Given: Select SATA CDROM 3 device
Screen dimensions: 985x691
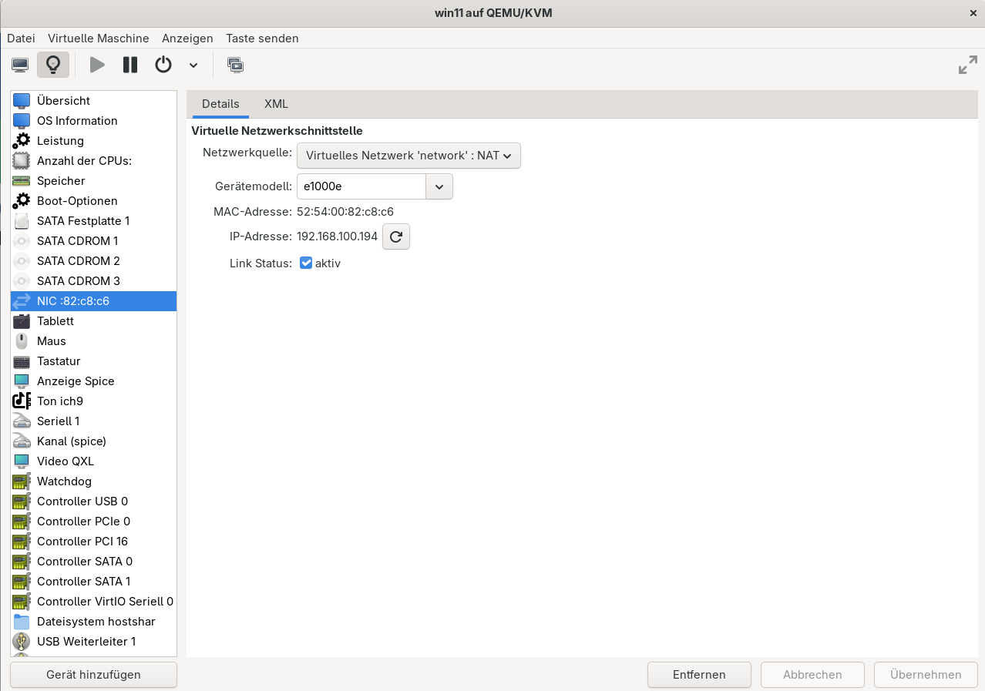Looking at the screenshot, I should [93, 281].
